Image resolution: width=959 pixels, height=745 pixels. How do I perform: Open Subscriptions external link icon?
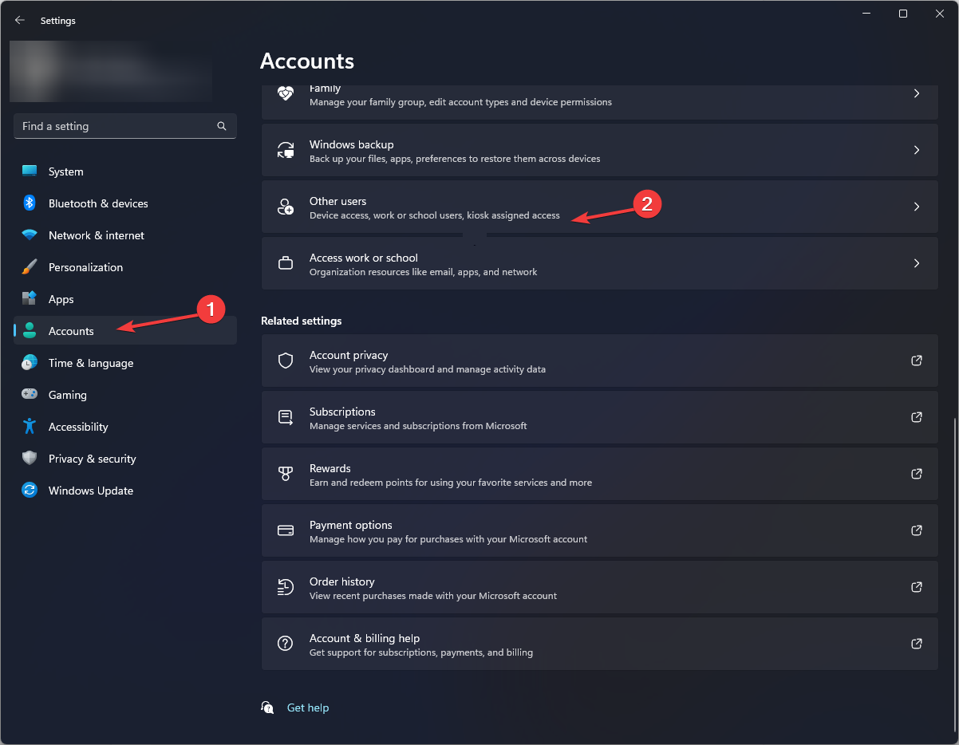tap(917, 417)
